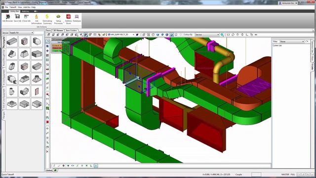Image resolution: width=316 pixels, height=178 pixels.
Task: Toggle the highlighted snap icon in bottom toolbar
Action: (96, 166)
